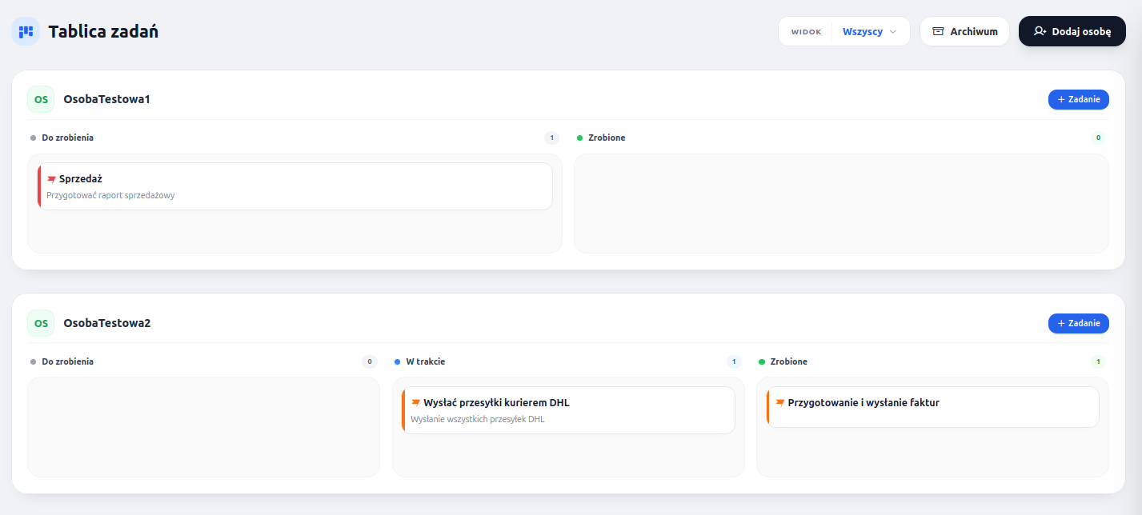Image resolution: width=1142 pixels, height=515 pixels.
Task: Open the Sprzedaż task card
Action: pos(295,186)
